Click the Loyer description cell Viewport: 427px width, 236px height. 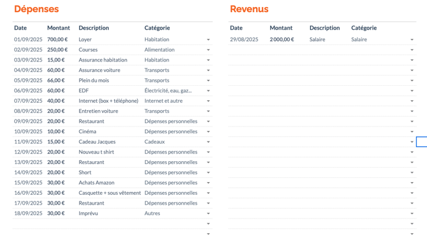click(x=85, y=39)
